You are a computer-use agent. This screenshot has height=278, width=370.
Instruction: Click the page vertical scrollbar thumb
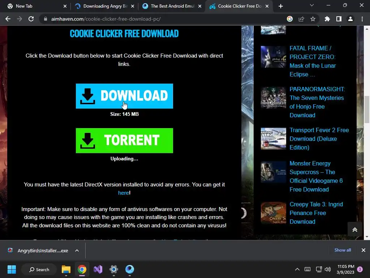367,109
